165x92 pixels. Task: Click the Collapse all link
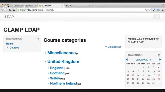(x=114, y=47)
